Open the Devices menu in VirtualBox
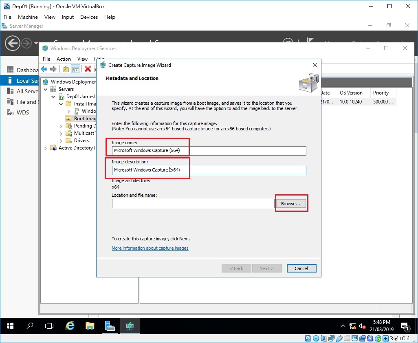The image size is (418, 343). 89,17
